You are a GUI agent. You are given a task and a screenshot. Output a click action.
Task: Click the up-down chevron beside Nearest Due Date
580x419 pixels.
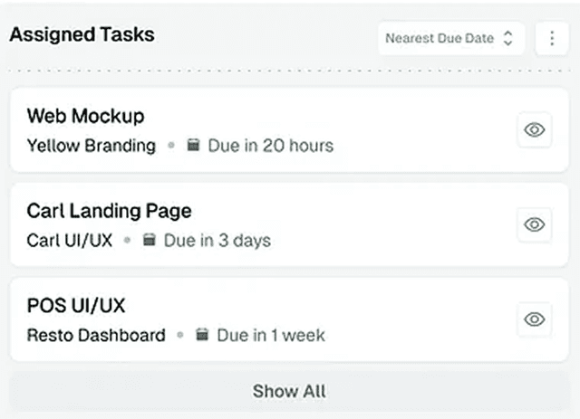point(508,39)
